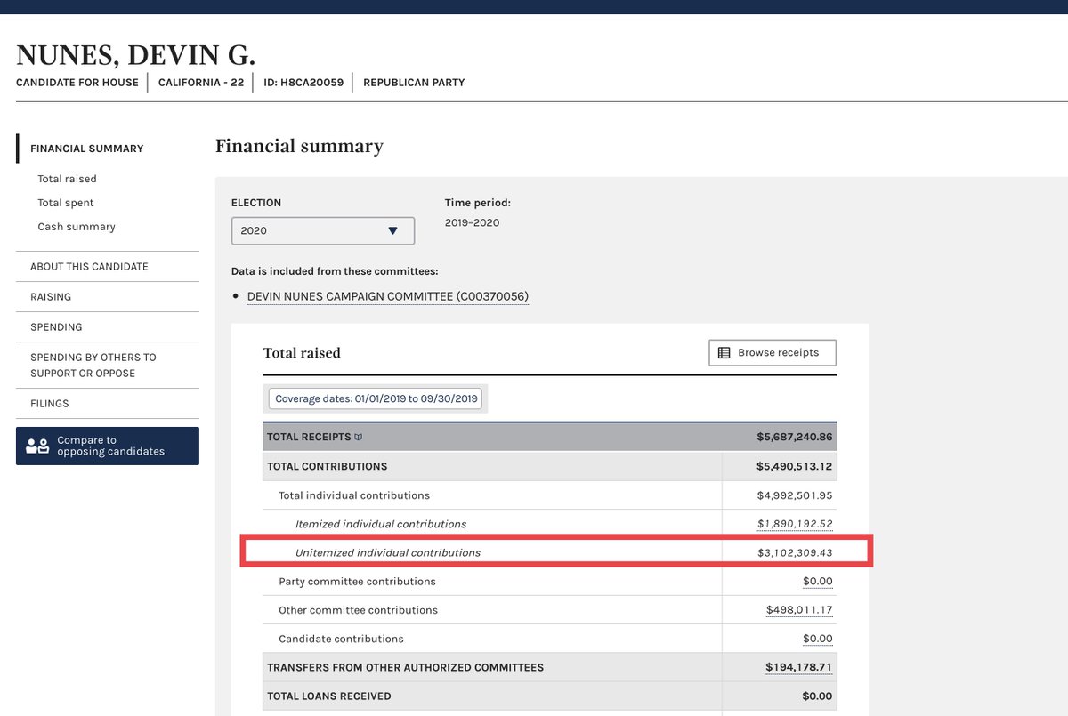Click the table icon in Browse receipts
Image resolution: width=1068 pixels, height=716 pixels.
click(x=724, y=352)
